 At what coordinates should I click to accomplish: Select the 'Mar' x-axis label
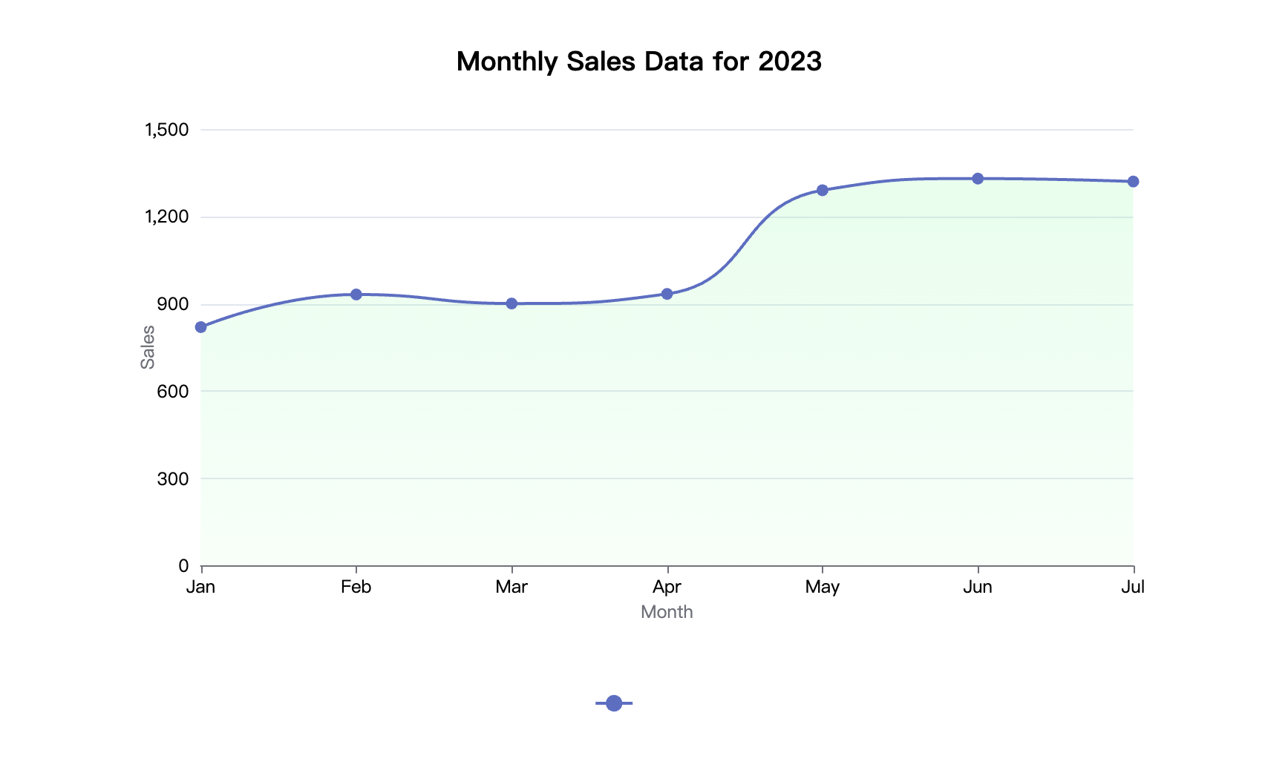[511, 588]
